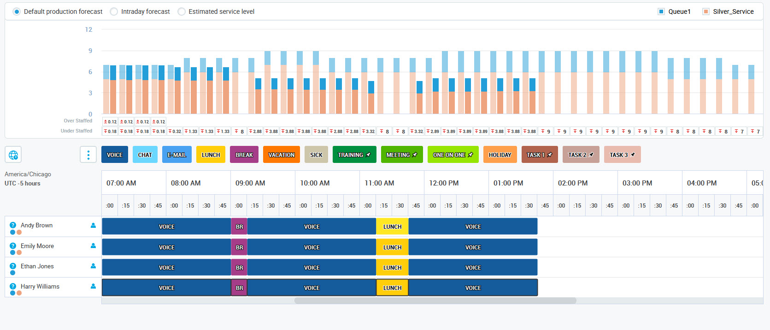The image size is (770, 330).
Task: Click help icon next to Ethan Jones
Action: (13, 266)
